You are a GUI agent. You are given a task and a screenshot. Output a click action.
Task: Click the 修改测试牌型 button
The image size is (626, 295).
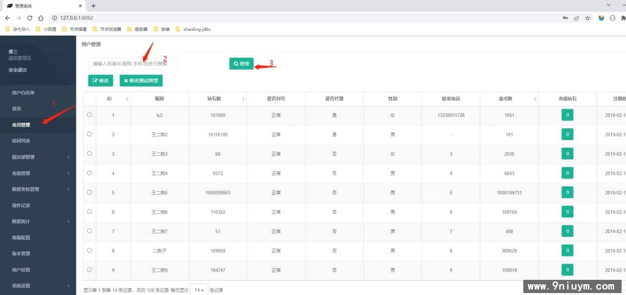(x=141, y=81)
